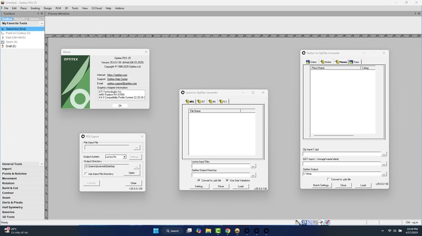Image resolution: width=422 pixels, height=236 pixels.
Task: Expand Darts & Pleats group
Action: coord(22,202)
